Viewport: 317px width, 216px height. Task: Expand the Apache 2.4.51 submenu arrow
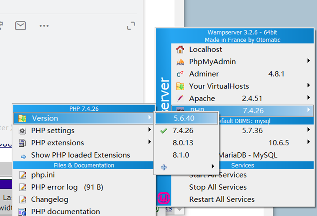309,97
